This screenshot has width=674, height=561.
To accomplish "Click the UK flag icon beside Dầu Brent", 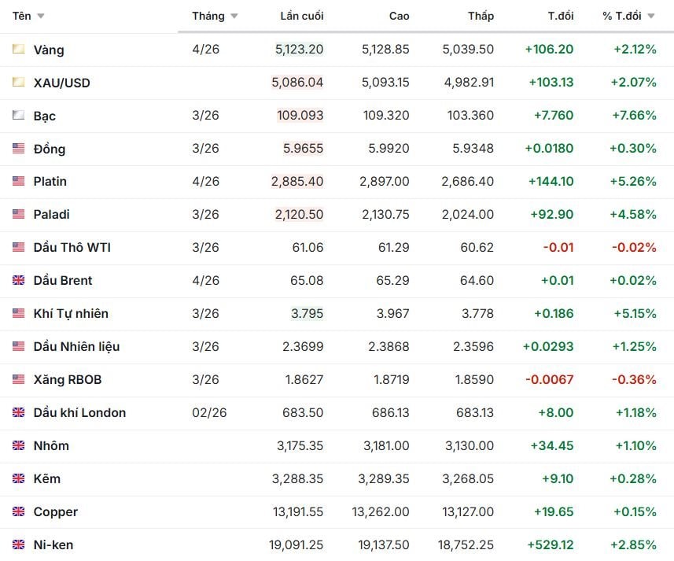I will click(x=19, y=280).
